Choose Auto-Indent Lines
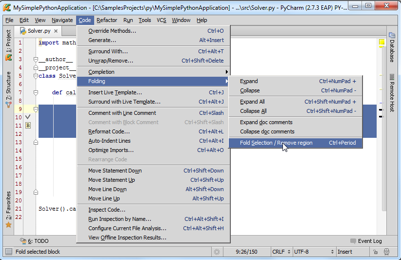401x260 pixels. pos(154,141)
